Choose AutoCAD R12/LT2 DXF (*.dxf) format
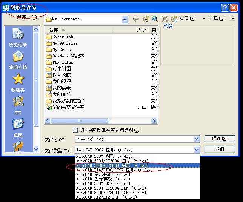 tap(138, 197)
